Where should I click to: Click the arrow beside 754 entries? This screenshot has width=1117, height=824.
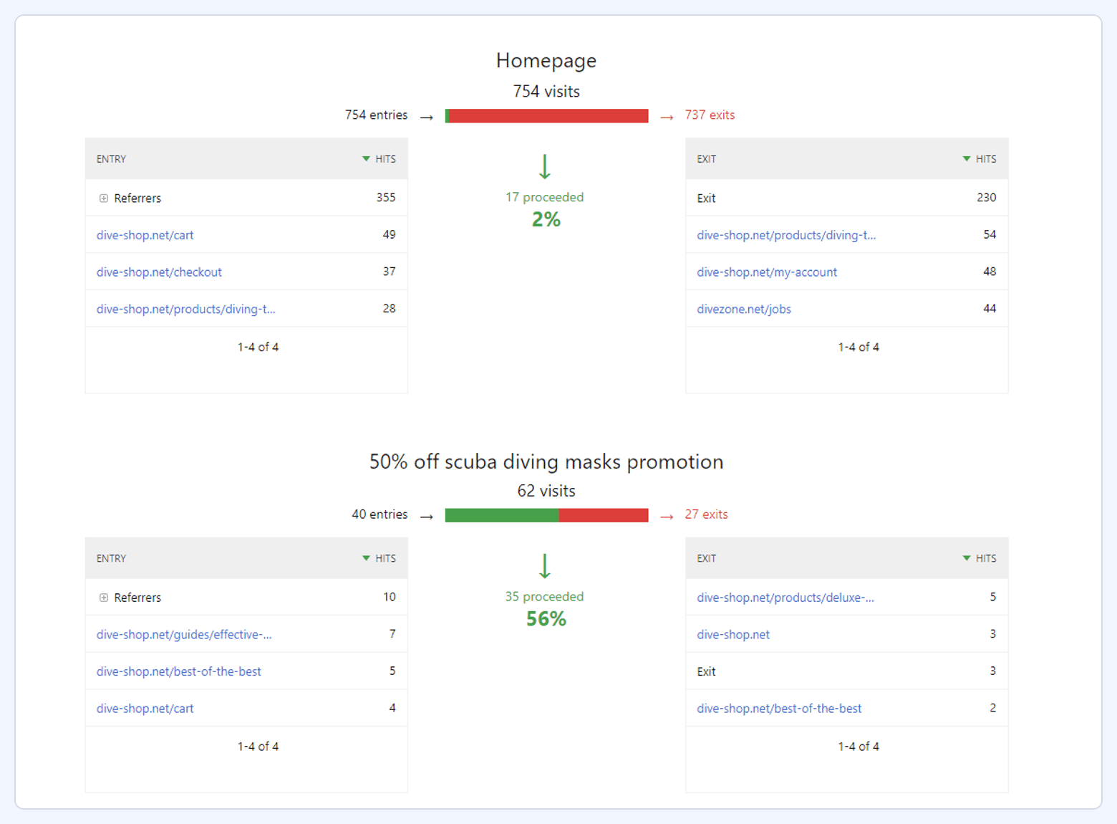(x=427, y=115)
